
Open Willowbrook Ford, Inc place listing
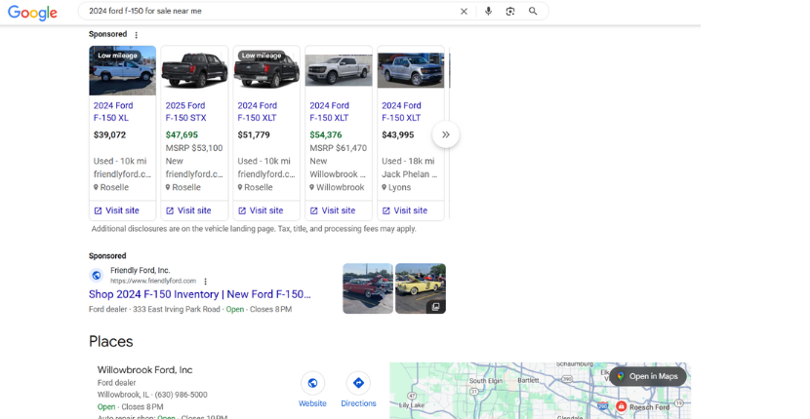(x=144, y=370)
